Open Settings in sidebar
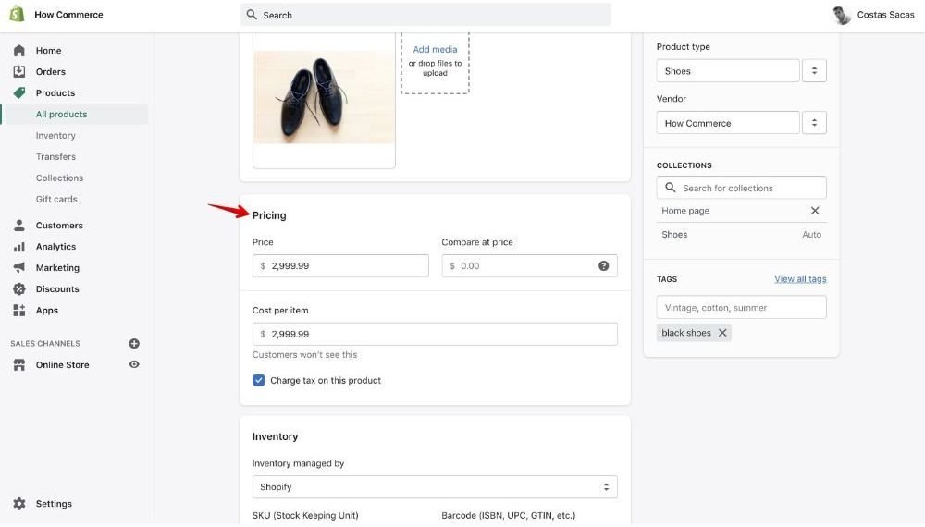This screenshot has height=527, width=925. point(54,504)
